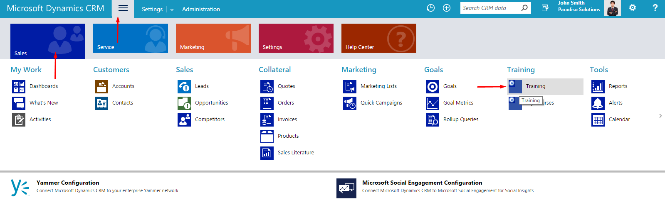Open the Competitors link
The height and width of the screenshot is (222, 665).
coord(210,120)
